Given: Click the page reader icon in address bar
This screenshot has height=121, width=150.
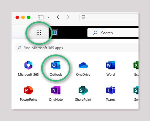Looking at the screenshot, I should pos(83,17).
